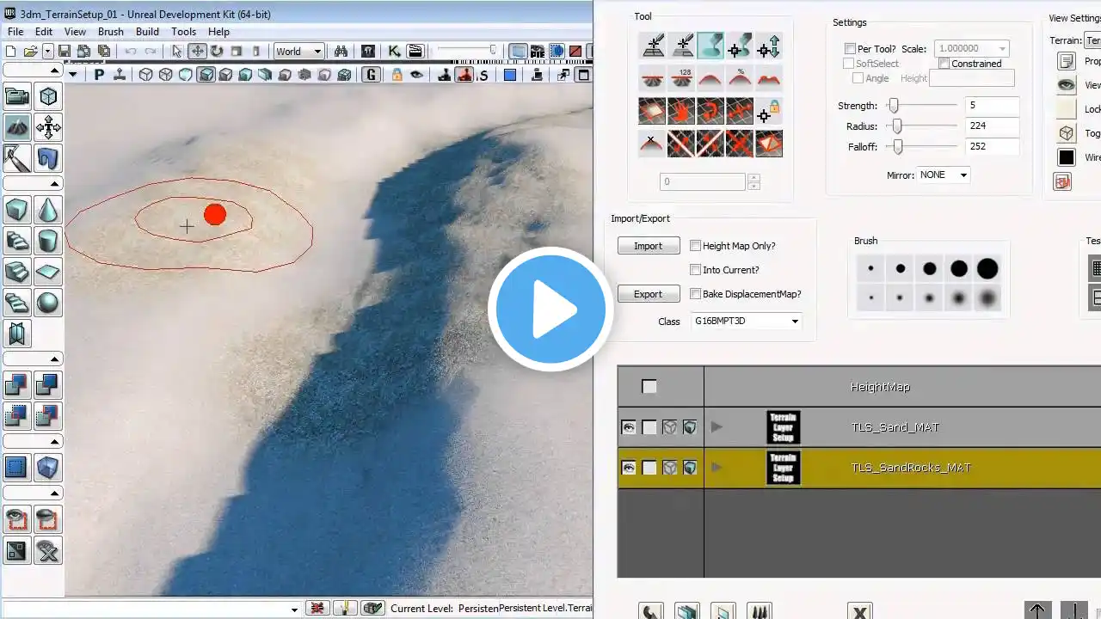This screenshot has height=619, width=1101.
Task: Open the Brush menu
Action: (x=111, y=32)
